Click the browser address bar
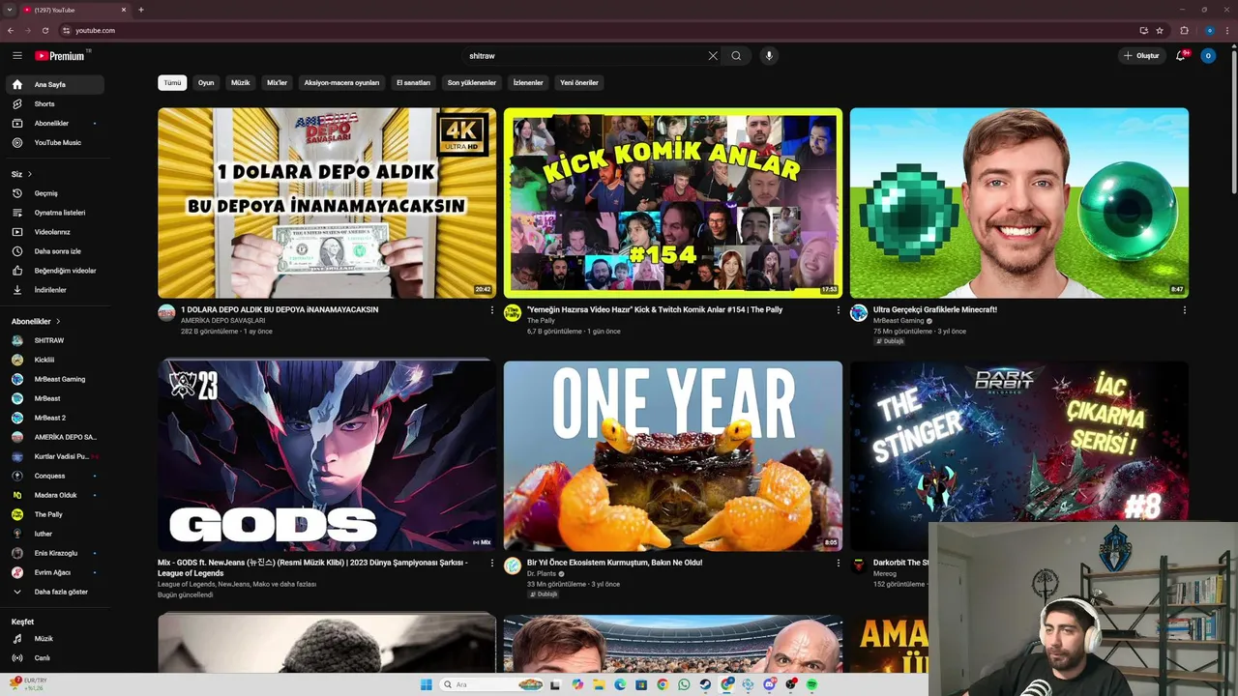 [x=600, y=30]
